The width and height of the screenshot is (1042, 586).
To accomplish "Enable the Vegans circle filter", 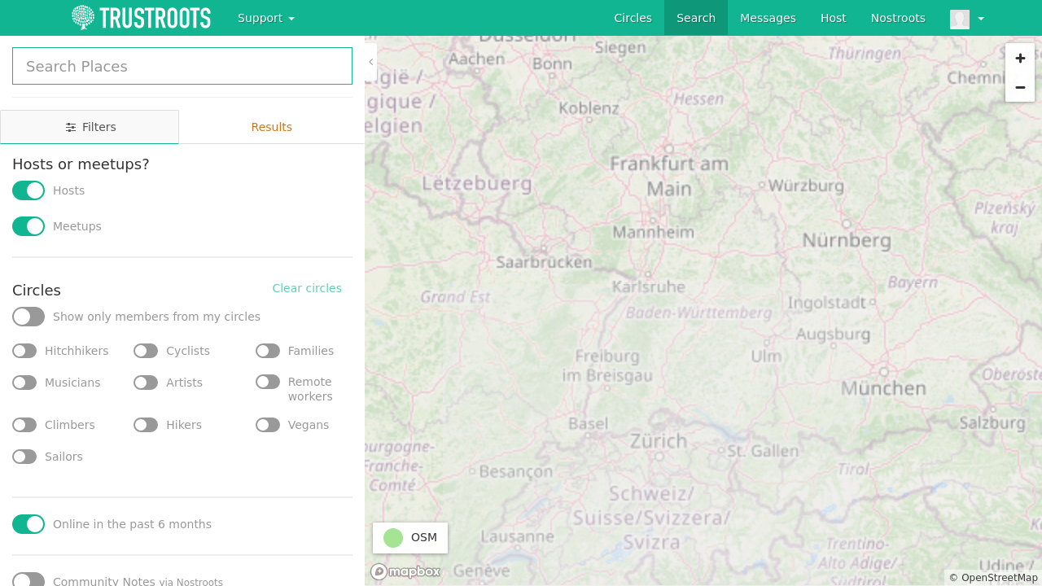I will tap(268, 425).
